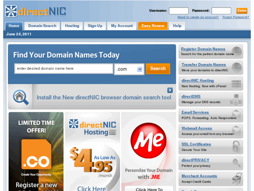Viewport: 254px width, 191px height.
Task: Click 'Manage your DNS records' text
Action: pos(201,102)
